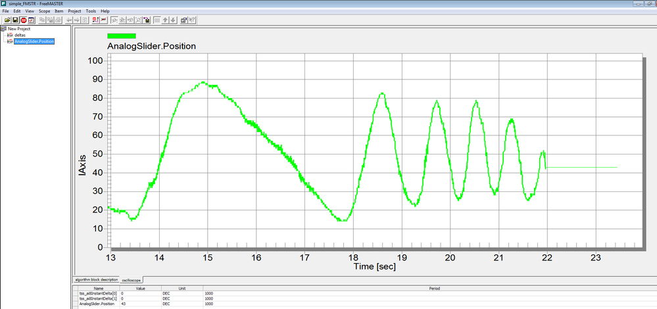The width and height of the screenshot is (657, 309).
Task: Click the green AnalogSlider.Position legend swatch
Action: click(122, 36)
